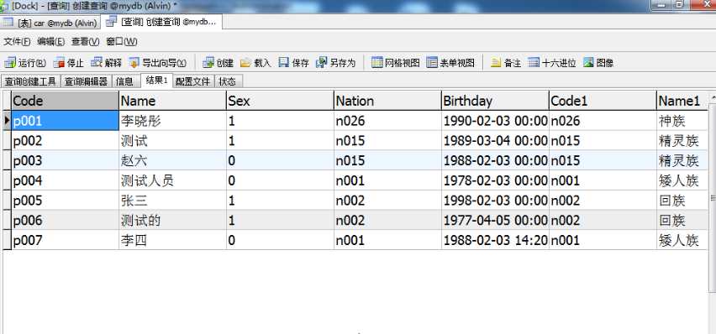Open the 编辑 menu
Screen dimensions: 716x334
pos(50,41)
